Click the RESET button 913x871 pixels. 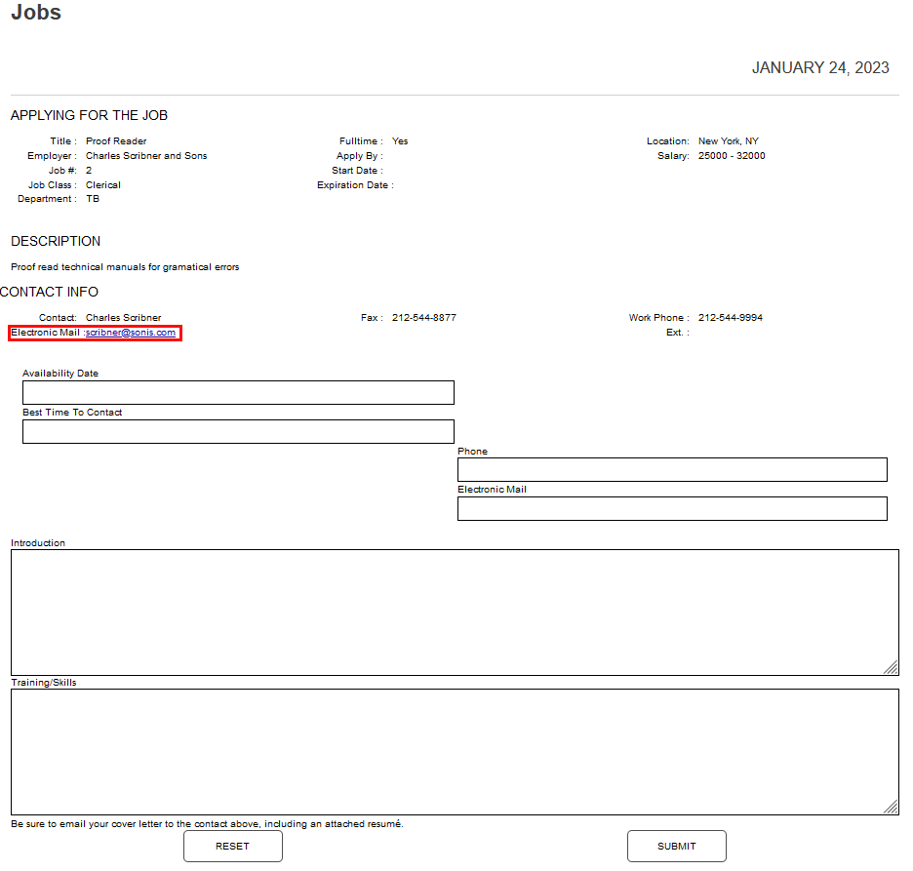[x=232, y=846]
